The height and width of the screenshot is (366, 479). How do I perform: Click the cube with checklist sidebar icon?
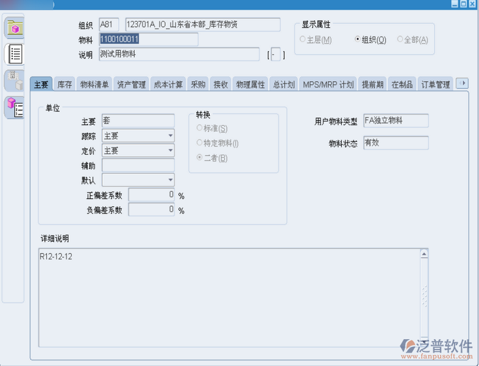click(14, 107)
